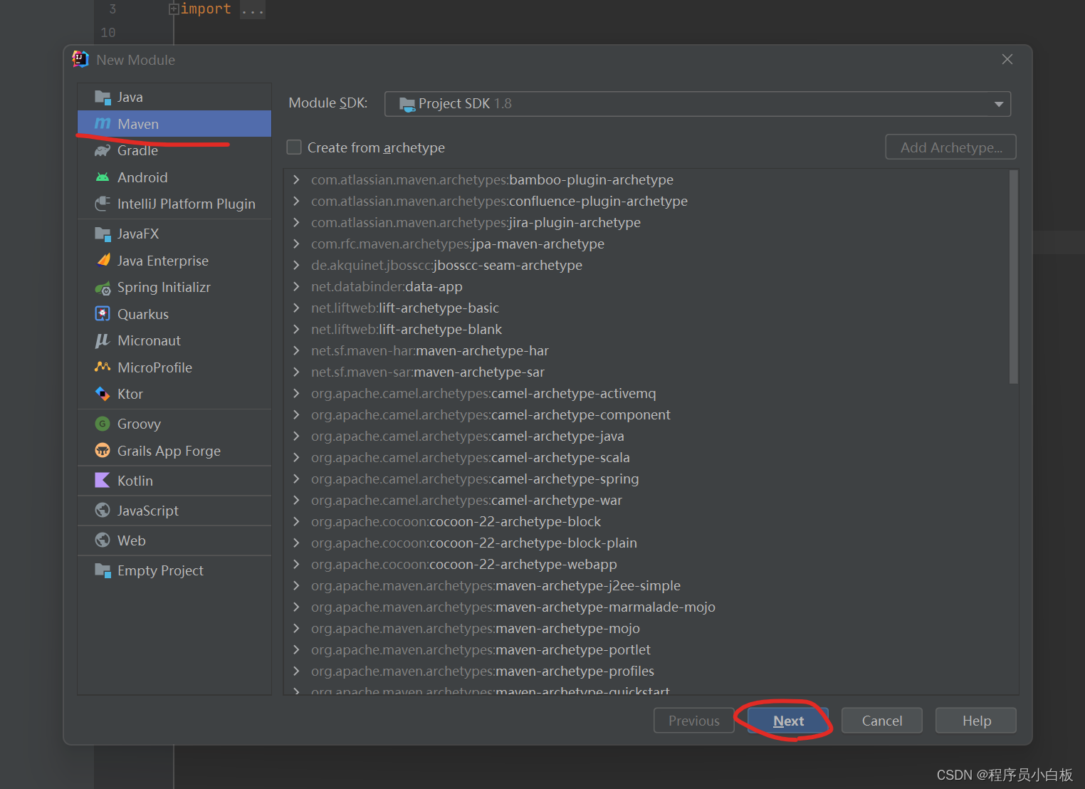Select Spring Initializr module type

[174, 288]
